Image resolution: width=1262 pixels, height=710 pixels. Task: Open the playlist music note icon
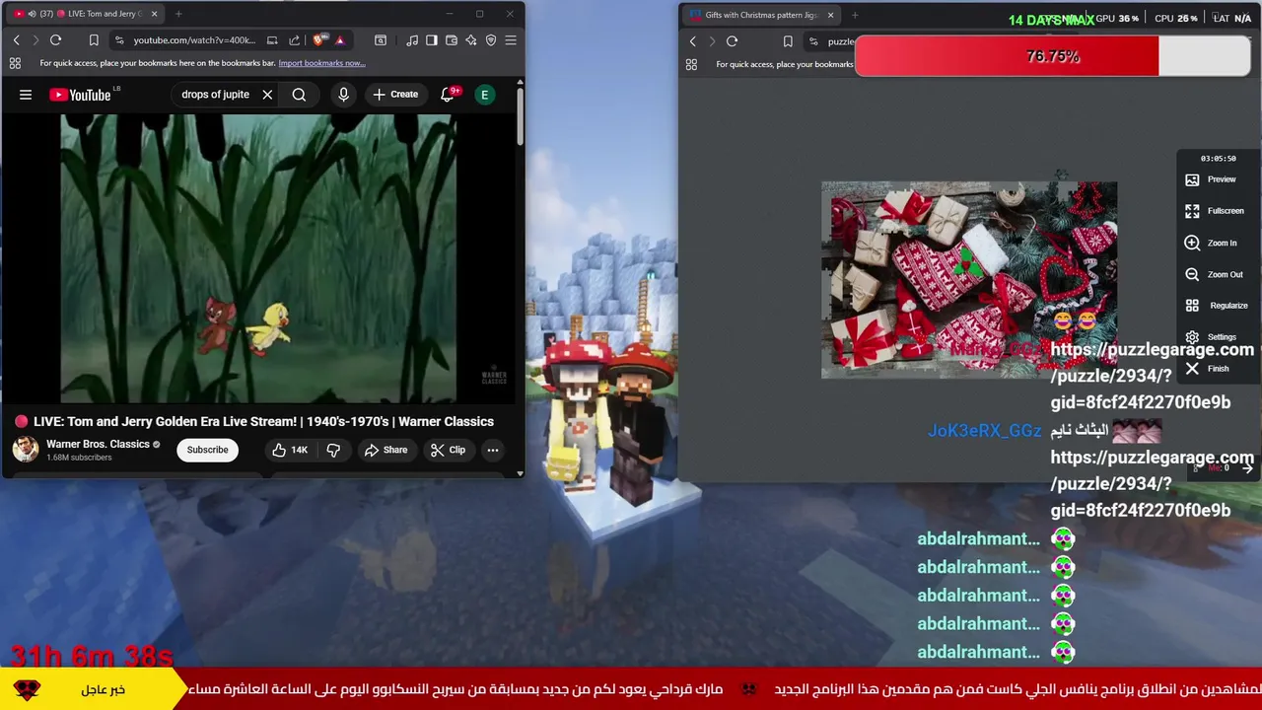pyautogui.click(x=412, y=40)
